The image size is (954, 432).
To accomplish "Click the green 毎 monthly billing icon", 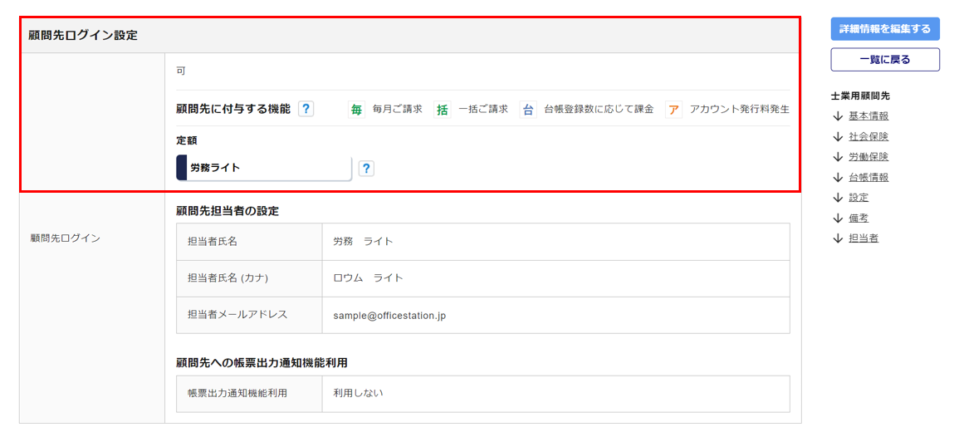I will (x=356, y=110).
